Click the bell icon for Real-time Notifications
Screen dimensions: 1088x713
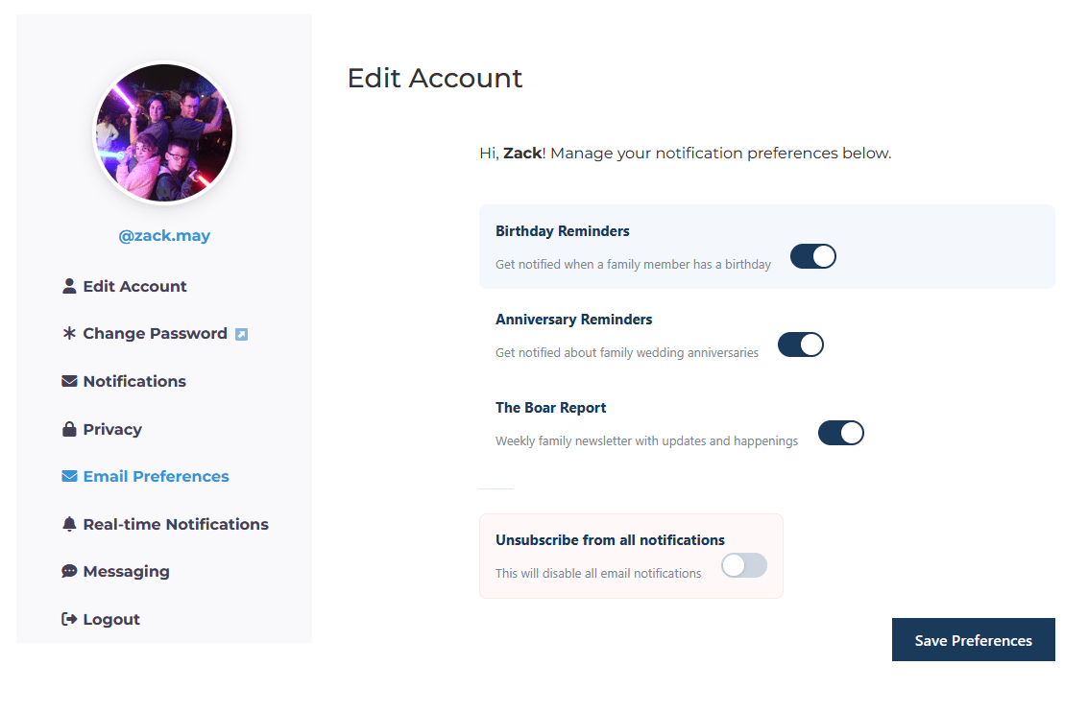[x=69, y=524]
